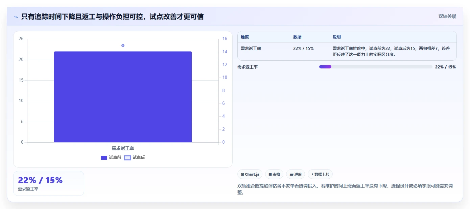The width and height of the screenshot is (470, 209).
Task: Click the 22% / 15% stat card value
Action: pyautogui.click(x=40, y=180)
